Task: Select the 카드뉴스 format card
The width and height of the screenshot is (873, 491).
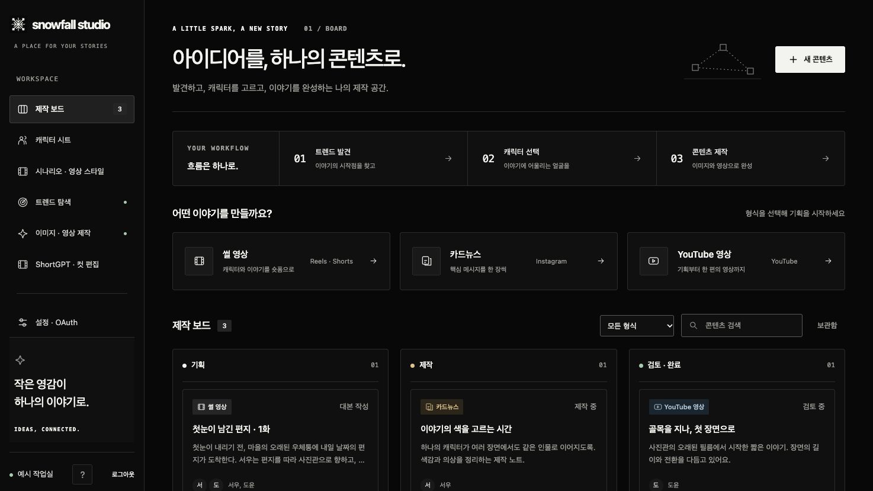Action: coord(509,261)
